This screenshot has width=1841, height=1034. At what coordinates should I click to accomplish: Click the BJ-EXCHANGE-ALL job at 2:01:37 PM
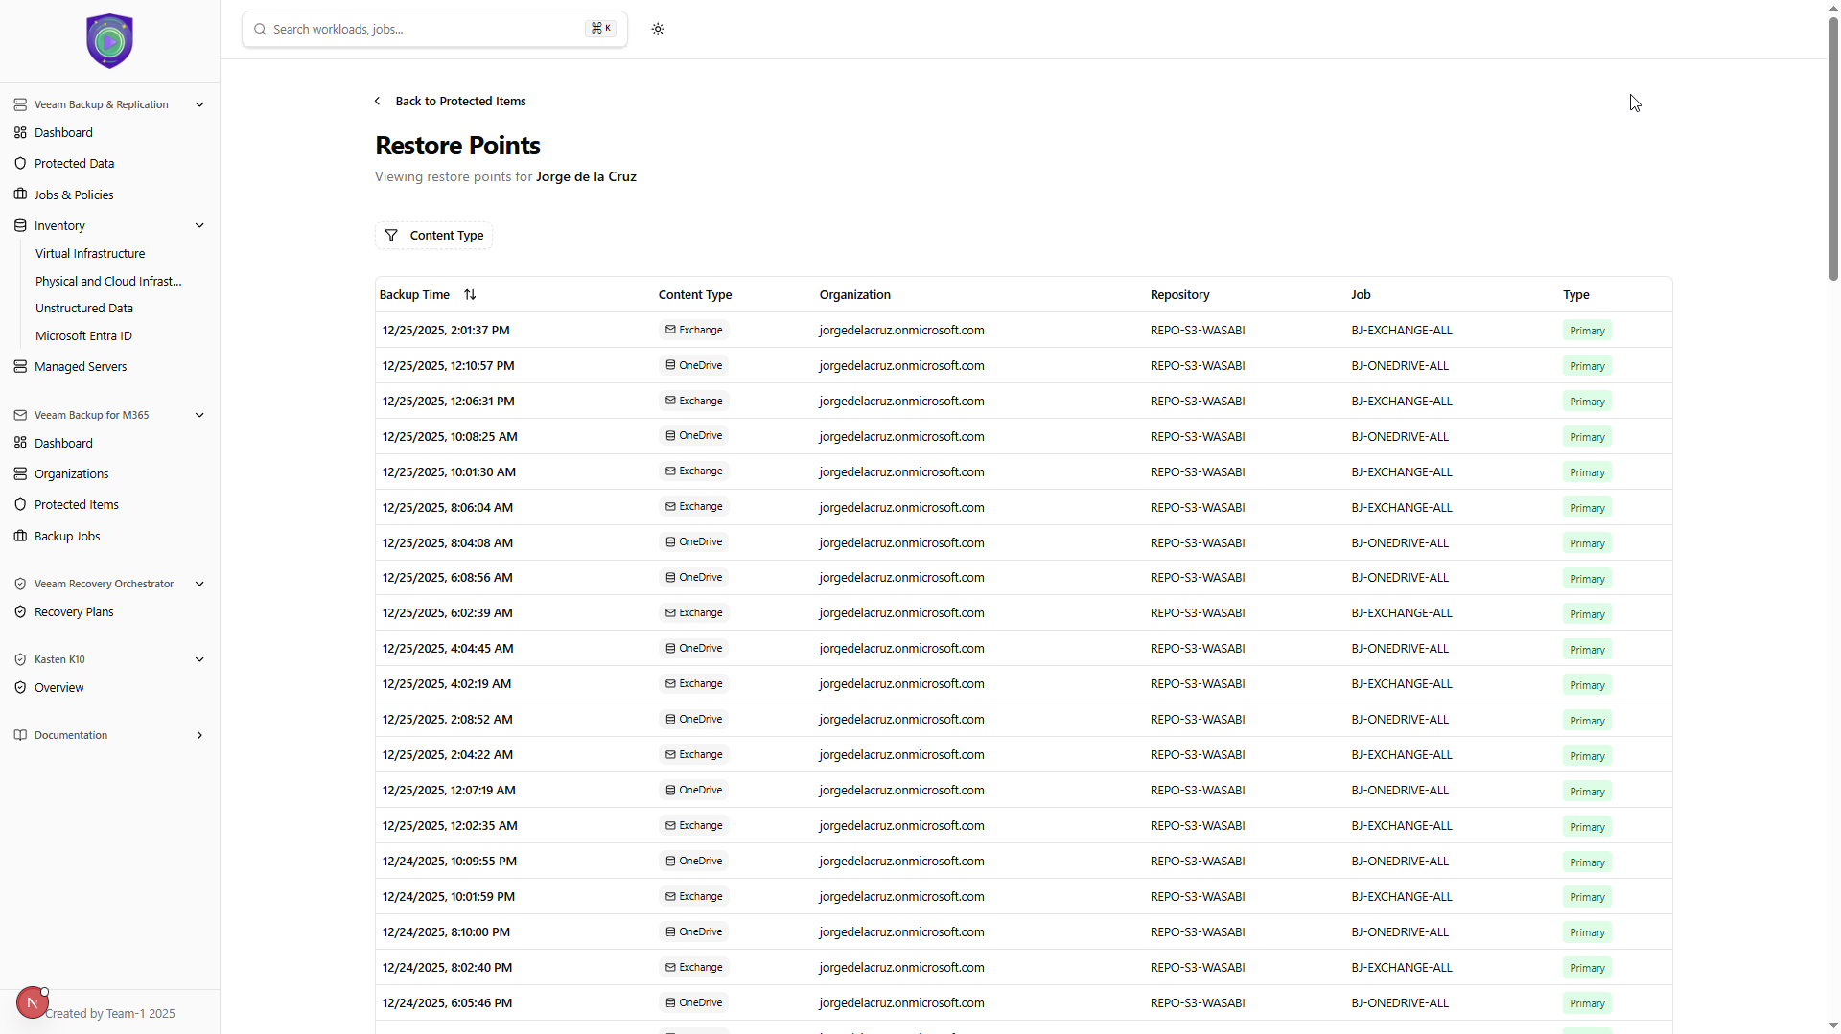tap(1401, 331)
